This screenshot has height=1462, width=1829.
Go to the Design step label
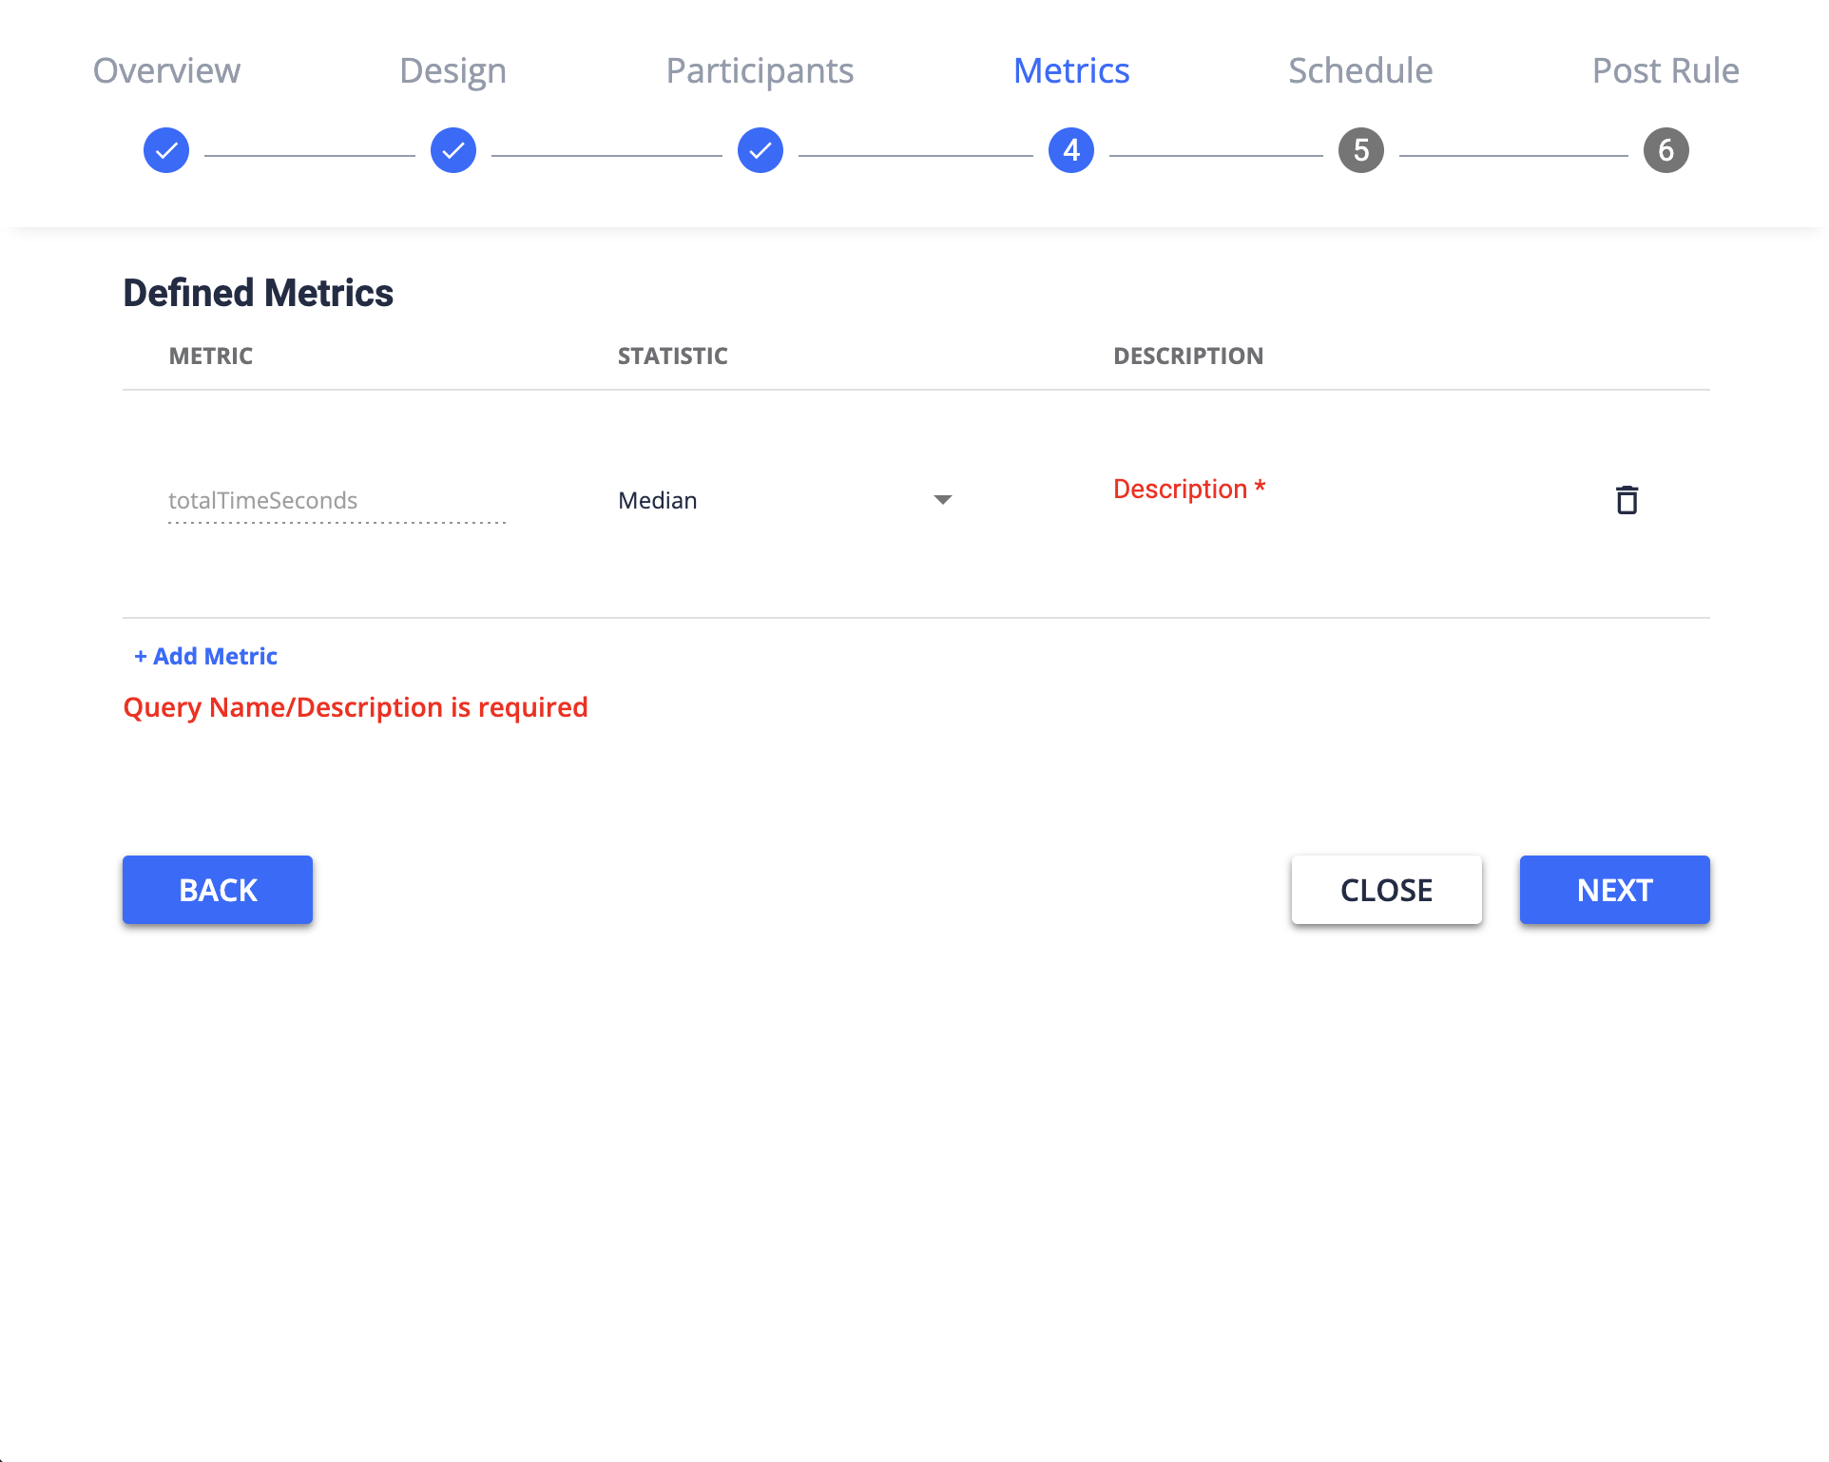point(452,69)
